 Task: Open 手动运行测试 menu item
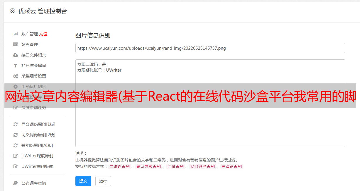pyautogui.click(x=34, y=87)
